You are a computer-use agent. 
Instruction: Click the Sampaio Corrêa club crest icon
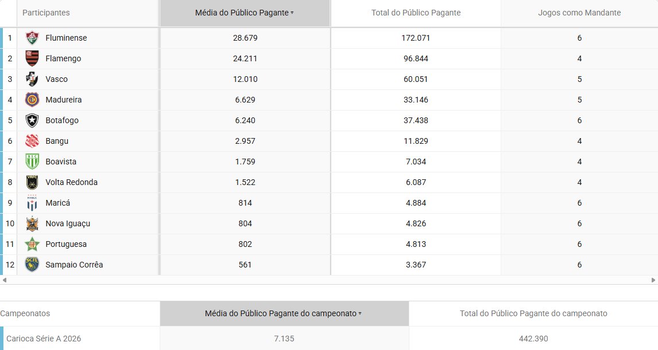click(32, 265)
